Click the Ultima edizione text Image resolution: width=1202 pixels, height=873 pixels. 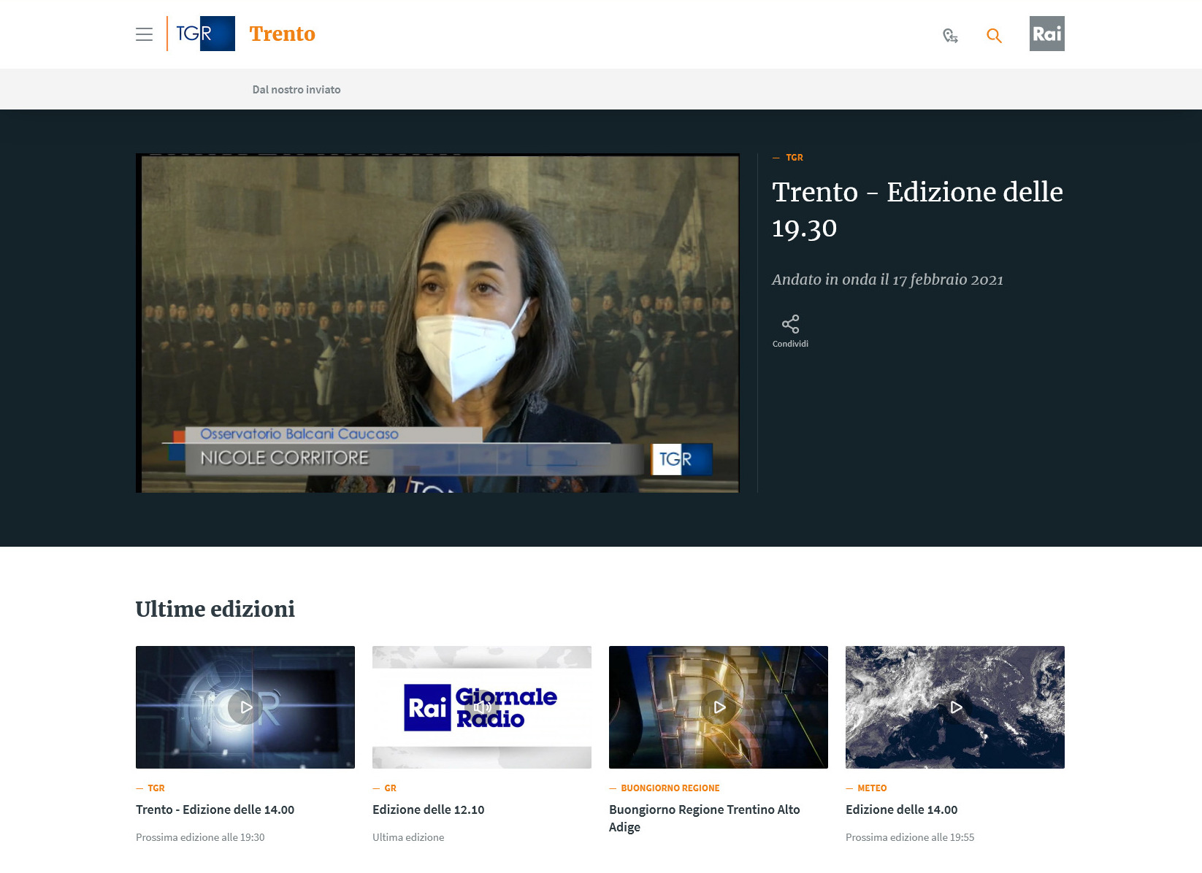tap(408, 837)
